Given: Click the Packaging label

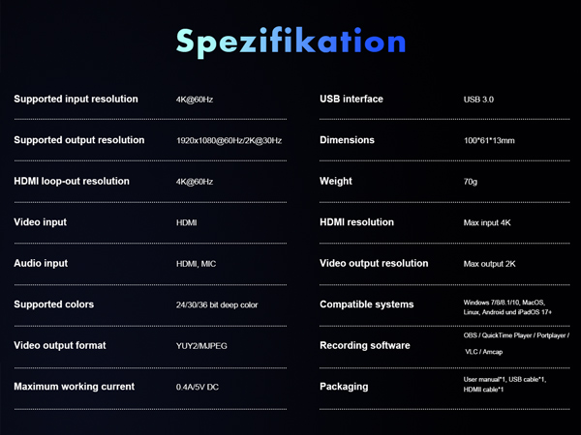Looking at the screenshot, I should point(344,387).
